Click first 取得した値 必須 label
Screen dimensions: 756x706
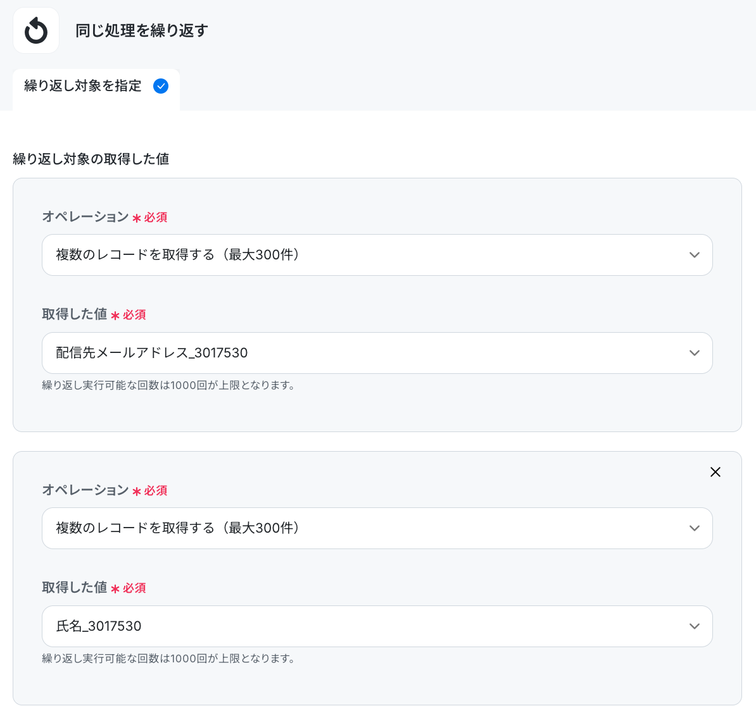point(94,314)
